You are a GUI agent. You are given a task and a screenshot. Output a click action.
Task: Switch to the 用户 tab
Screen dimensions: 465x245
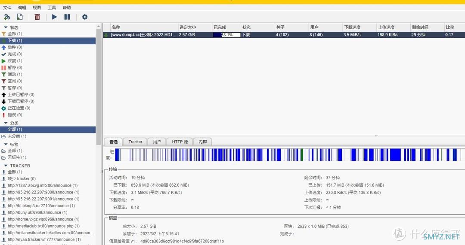click(157, 142)
